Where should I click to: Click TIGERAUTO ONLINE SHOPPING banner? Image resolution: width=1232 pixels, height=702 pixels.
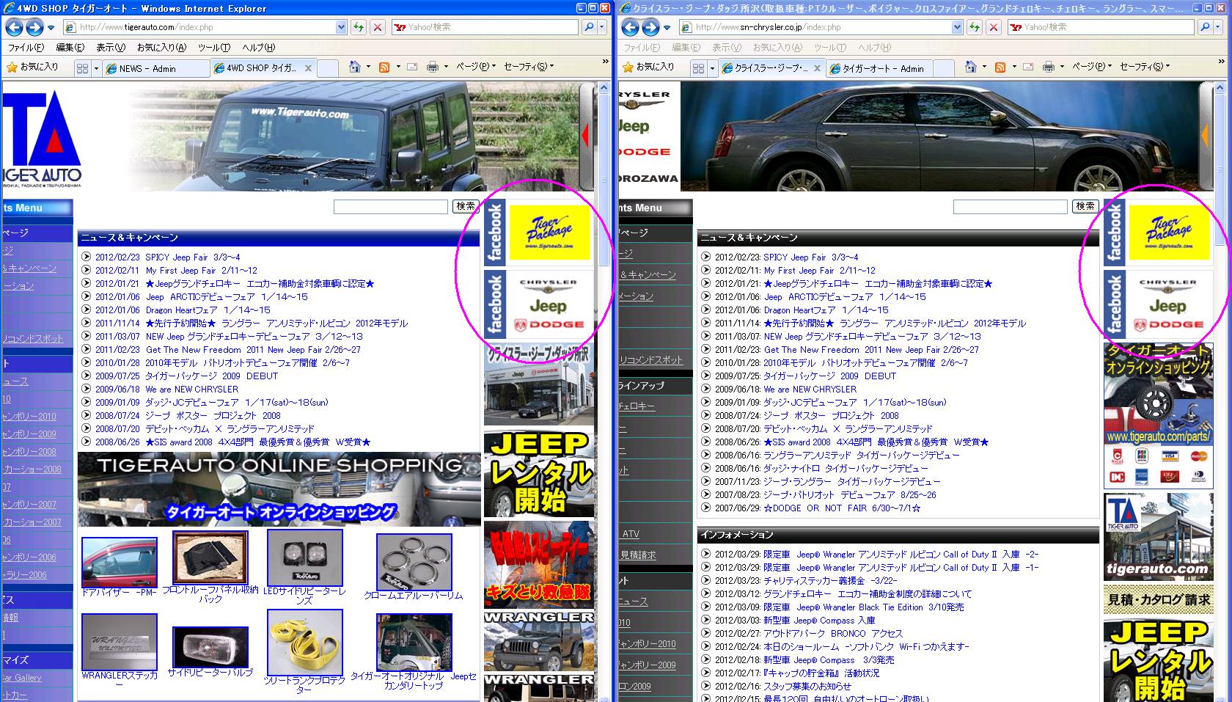(279, 489)
